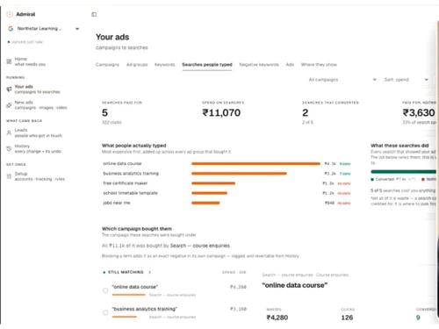Click school timetable template spend bar
Image resolution: width=439 pixels, height=329 pixels.
click(209, 193)
